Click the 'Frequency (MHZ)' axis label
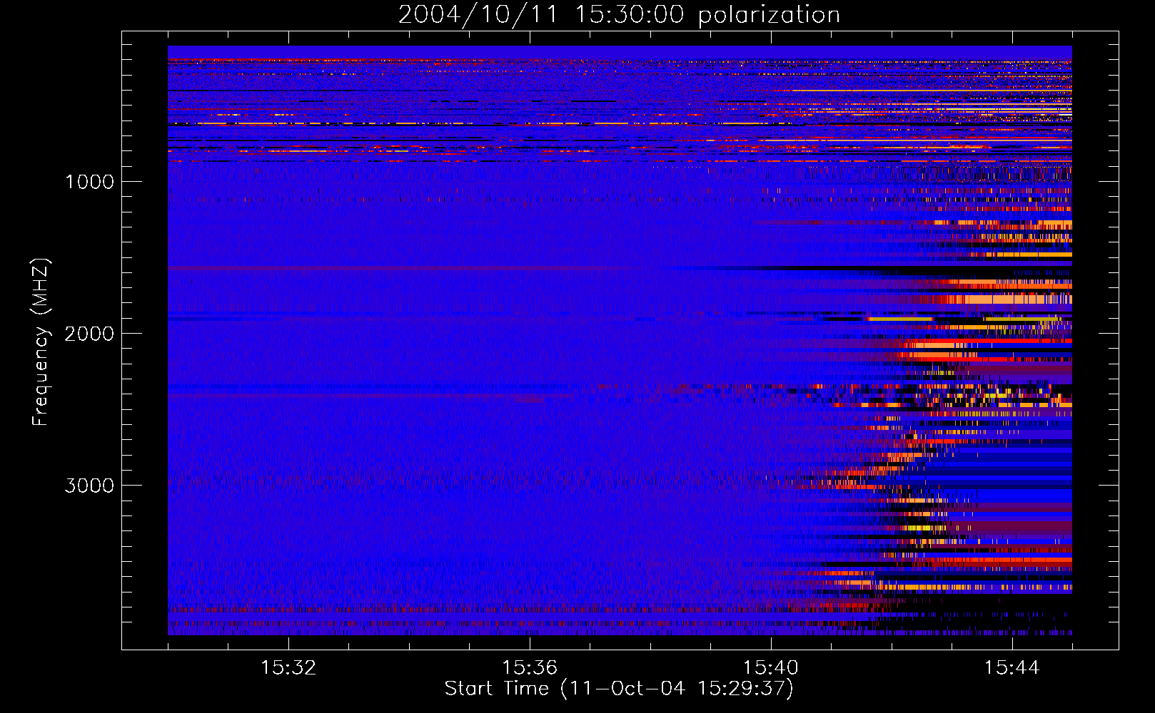 click(41, 343)
